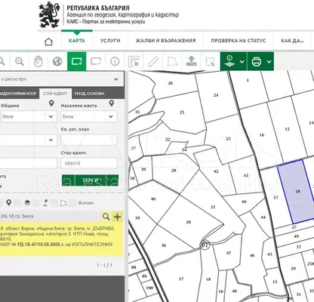
Task: Click the ТЪРСИ search button
Action: [90, 180]
